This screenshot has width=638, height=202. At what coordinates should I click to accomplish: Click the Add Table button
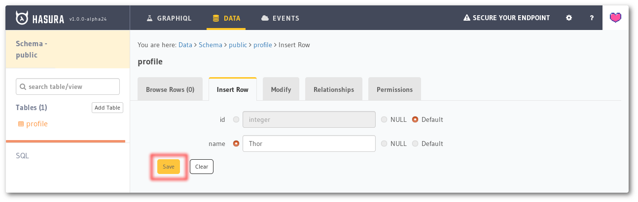click(x=107, y=108)
